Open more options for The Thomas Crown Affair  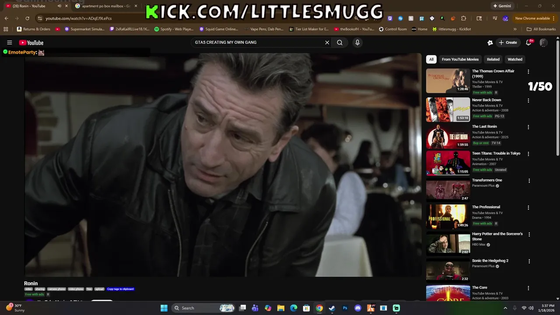(528, 72)
